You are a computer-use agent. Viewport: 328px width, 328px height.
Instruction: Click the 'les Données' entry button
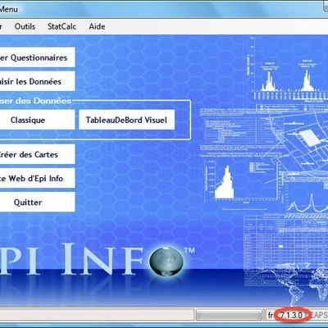coord(37,81)
